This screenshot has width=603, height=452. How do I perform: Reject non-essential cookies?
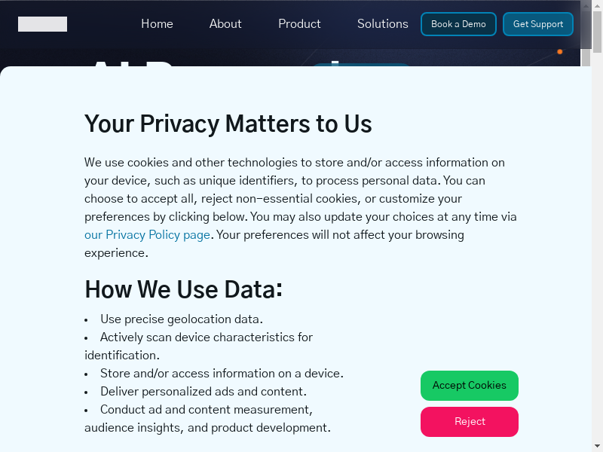point(469,422)
